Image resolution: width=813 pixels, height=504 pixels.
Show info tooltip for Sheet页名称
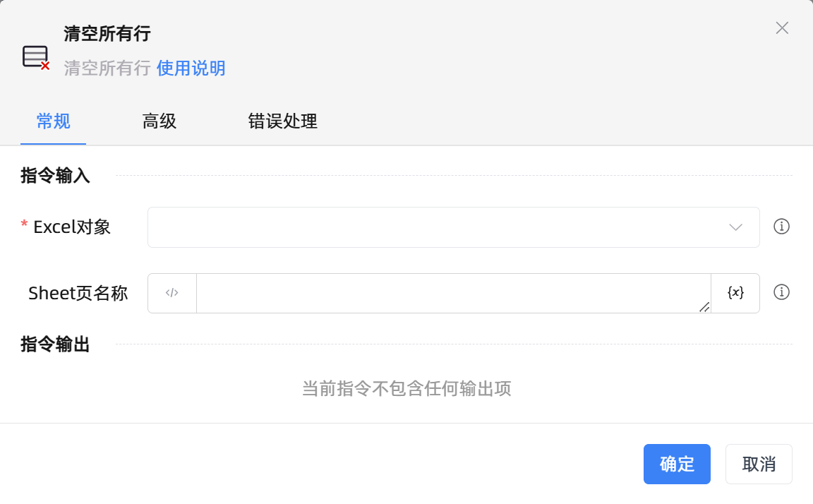pos(781,292)
